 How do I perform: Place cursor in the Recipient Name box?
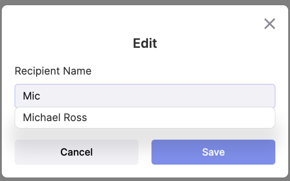coord(145,96)
